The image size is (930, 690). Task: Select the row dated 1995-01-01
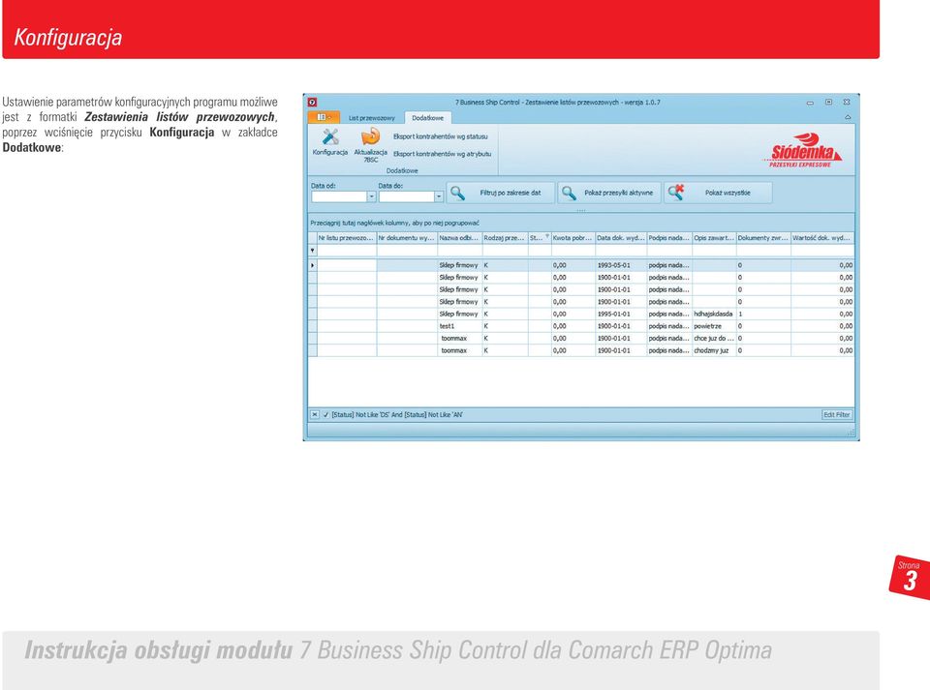581,314
